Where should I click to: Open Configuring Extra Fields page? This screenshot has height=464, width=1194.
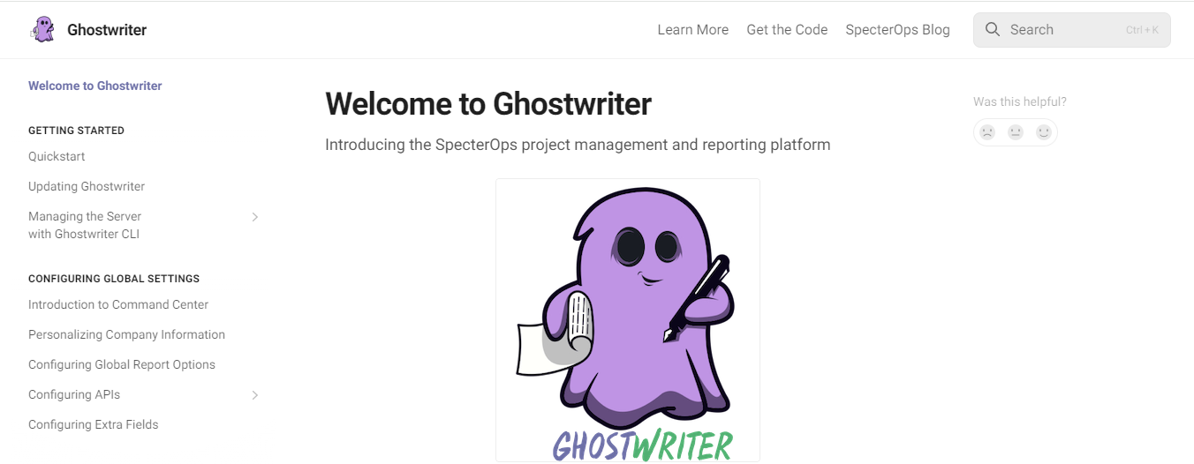click(93, 424)
